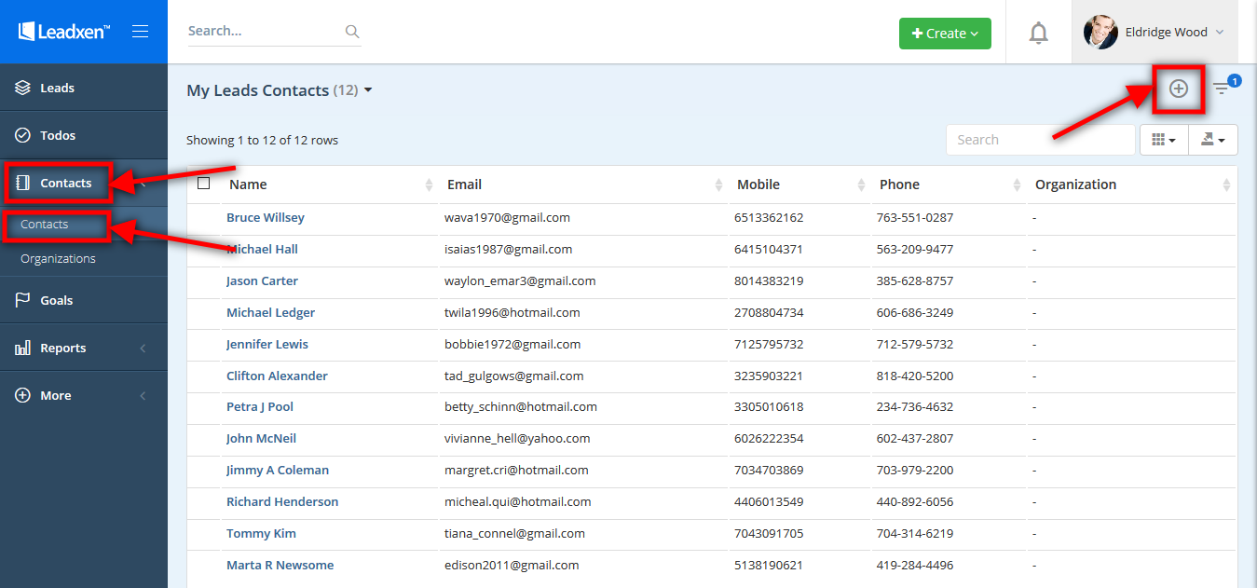Image resolution: width=1257 pixels, height=588 pixels.
Task: Open contact Jason Carter
Action: pyautogui.click(x=262, y=281)
